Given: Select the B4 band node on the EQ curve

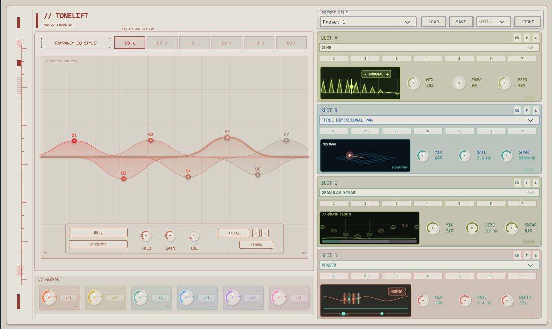Looking at the screenshot, I should click(188, 177).
